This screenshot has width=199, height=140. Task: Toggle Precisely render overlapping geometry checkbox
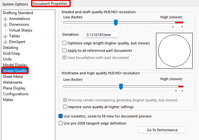65,100
